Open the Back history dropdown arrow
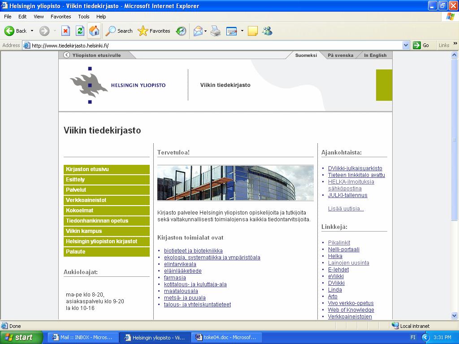The height and width of the screenshot is (344, 459). pyautogui.click(x=32, y=31)
